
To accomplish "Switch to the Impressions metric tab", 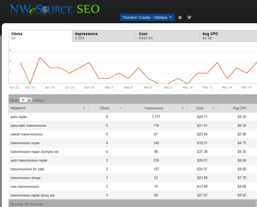I will [x=104, y=36].
